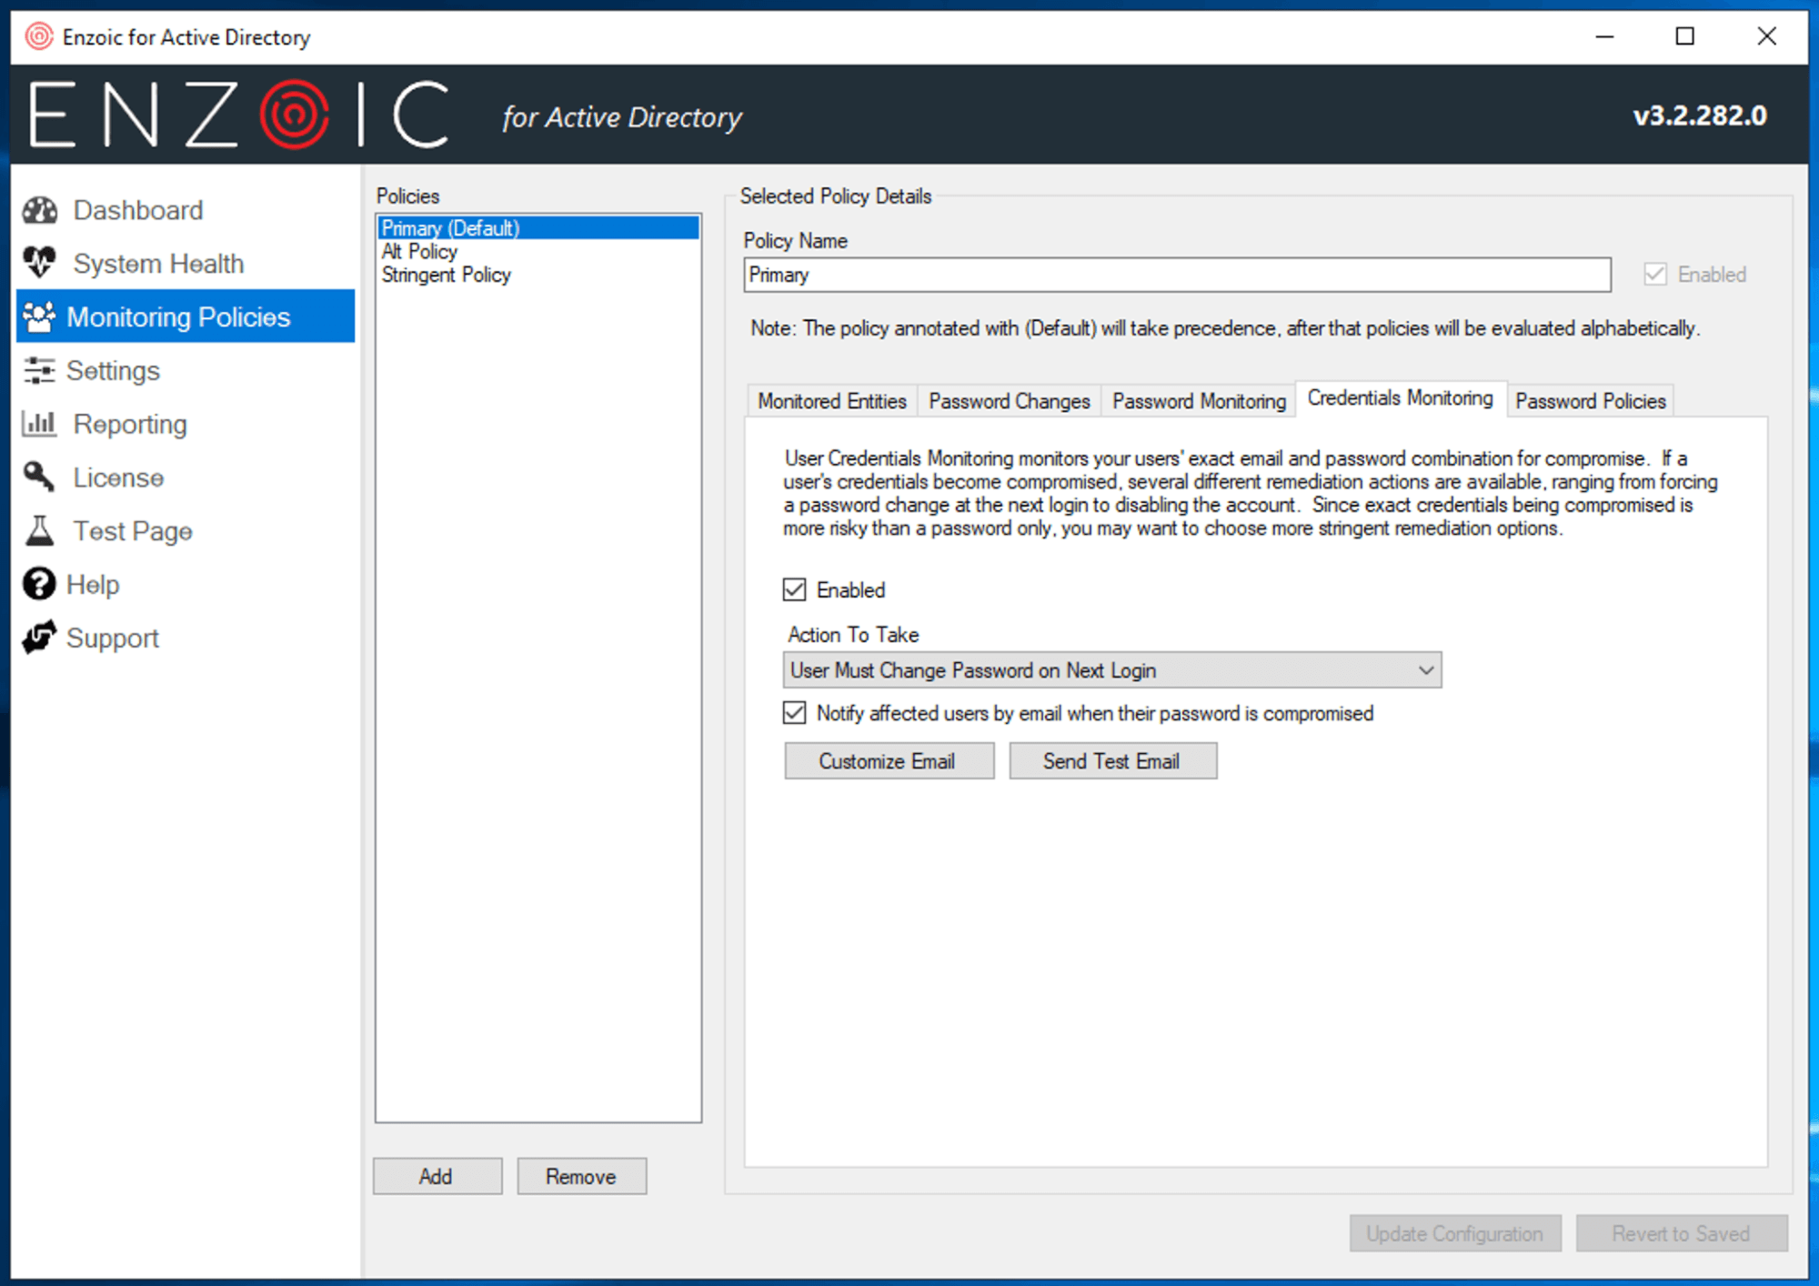Toggle the Credentials Monitoring Enabled checkbox
The width and height of the screenshot is (1819, 1286).
(x=794, y=589)
